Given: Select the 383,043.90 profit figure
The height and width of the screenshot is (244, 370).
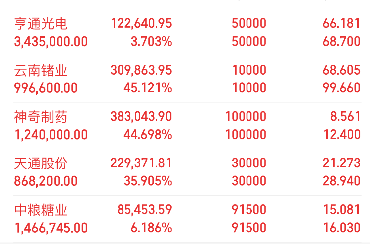Looking at the screenshot, I should 141,117.
